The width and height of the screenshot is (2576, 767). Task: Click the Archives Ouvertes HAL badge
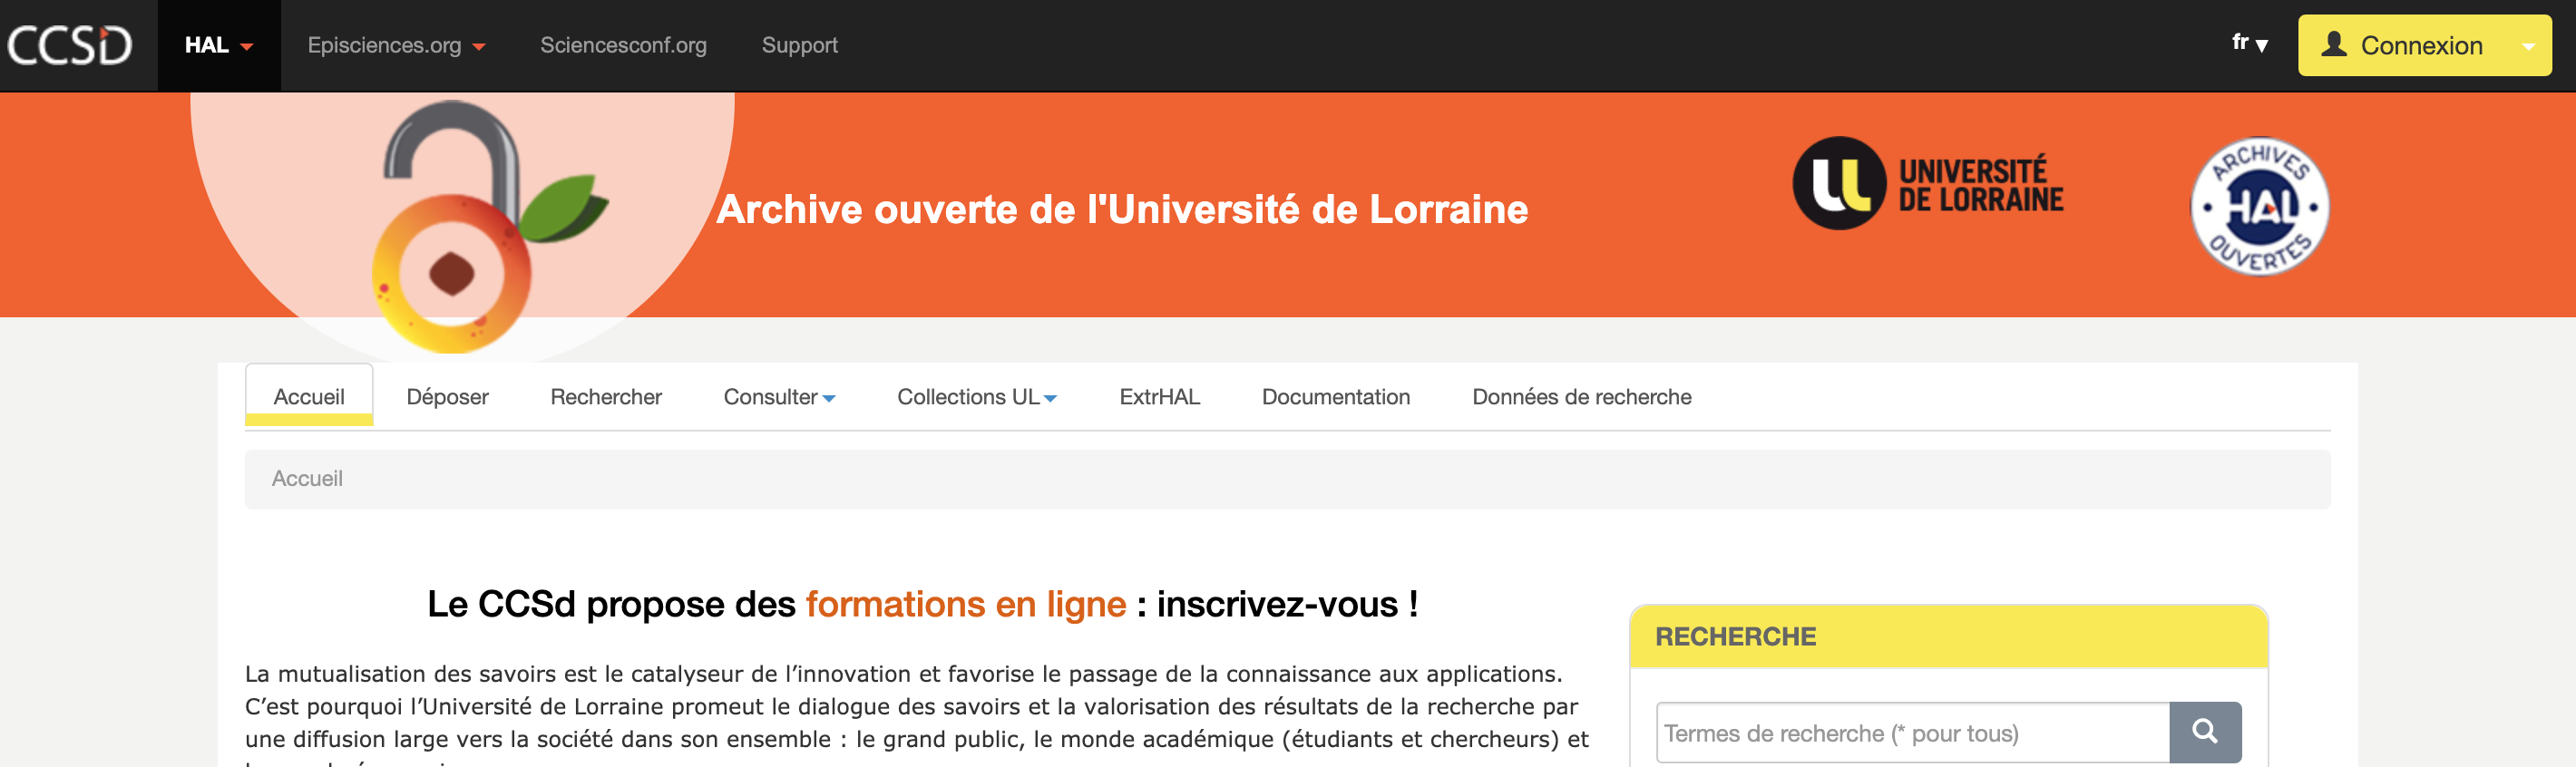(2259, 206)
